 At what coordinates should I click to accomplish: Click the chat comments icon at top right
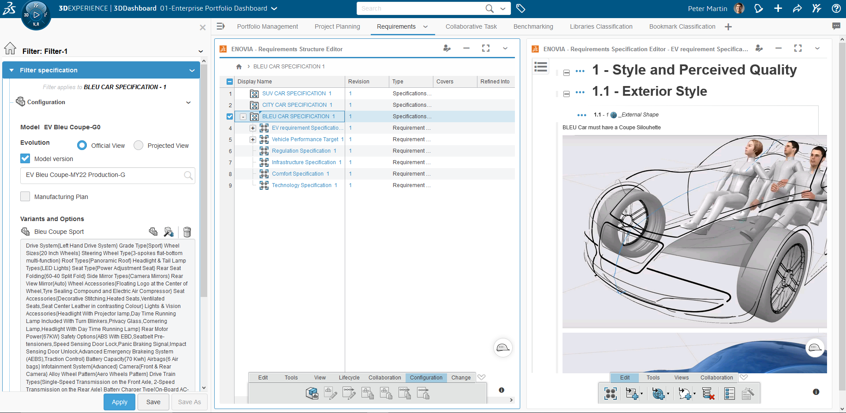click(836, 26)
